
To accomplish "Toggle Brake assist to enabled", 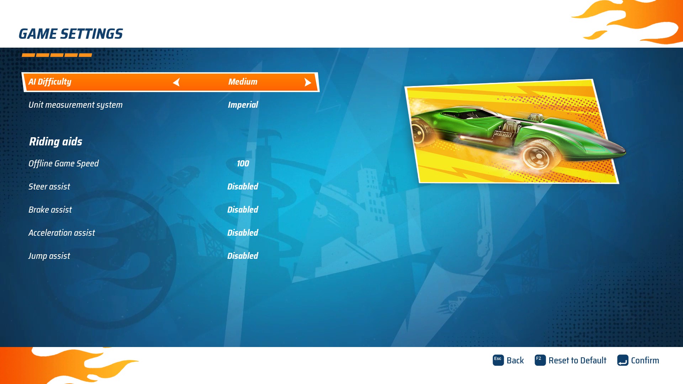I will click(x=243, y=209).
